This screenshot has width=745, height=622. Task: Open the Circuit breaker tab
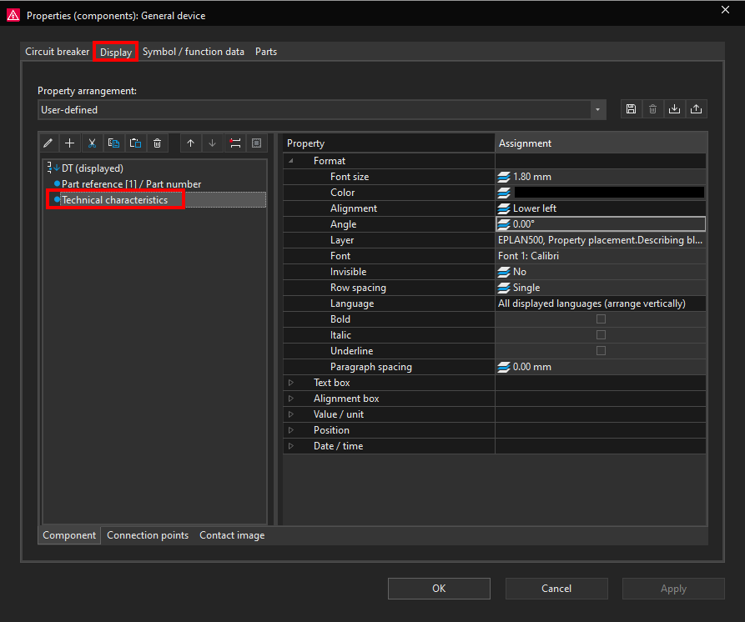[x=57, y=52]
